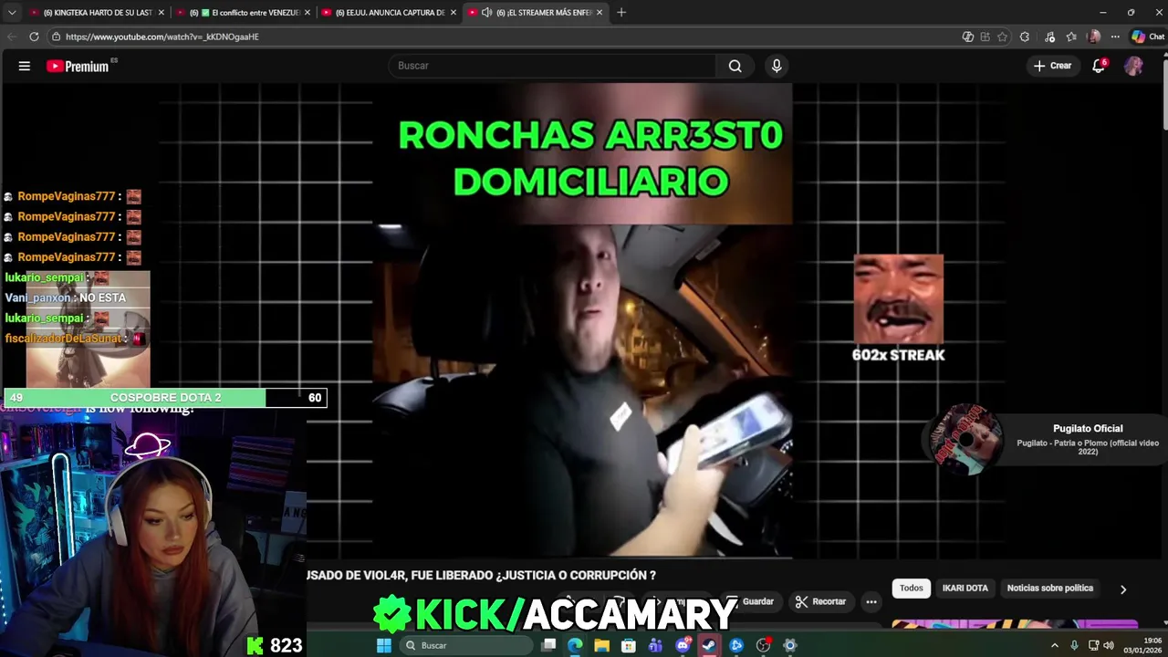Image resolution: width=1168 pixels, height=657 pixels.
Task: Open the media control music icon
Action: click(1050, 36)
